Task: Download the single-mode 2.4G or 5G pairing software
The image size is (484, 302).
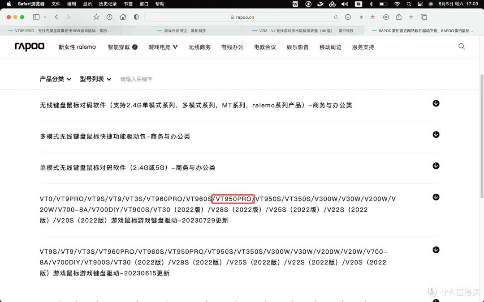Action: click(x=436, y=166)
